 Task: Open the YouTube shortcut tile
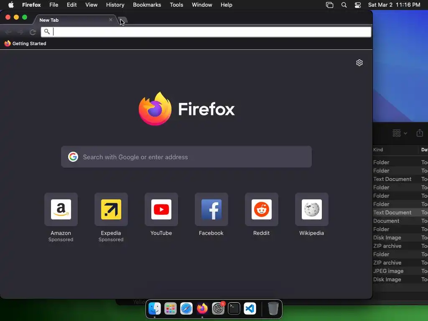coord(161,209)
